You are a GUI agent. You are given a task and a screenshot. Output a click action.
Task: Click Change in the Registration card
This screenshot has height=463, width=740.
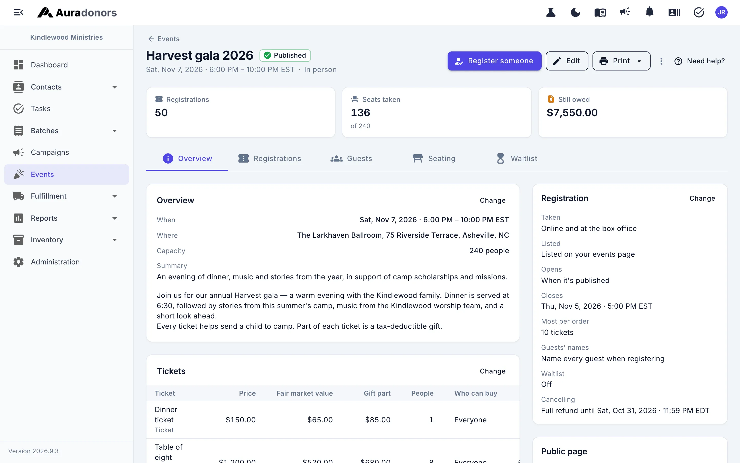[702, 198]
